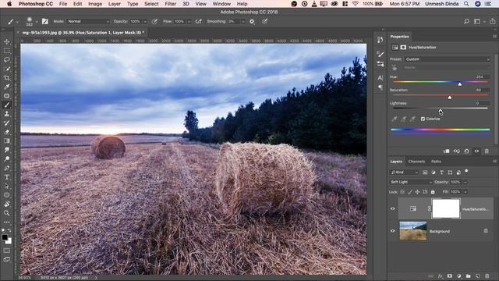Add layer style fx button
This screenshot has width=499, height=281.
click(440, 276)
